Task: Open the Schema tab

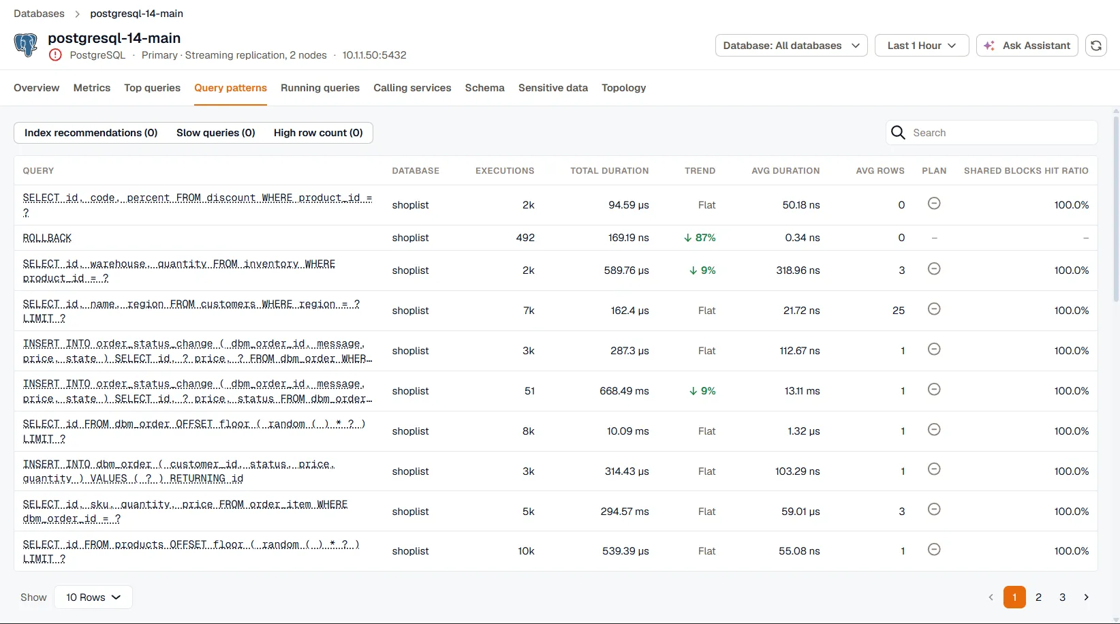Action: [485, 88]
